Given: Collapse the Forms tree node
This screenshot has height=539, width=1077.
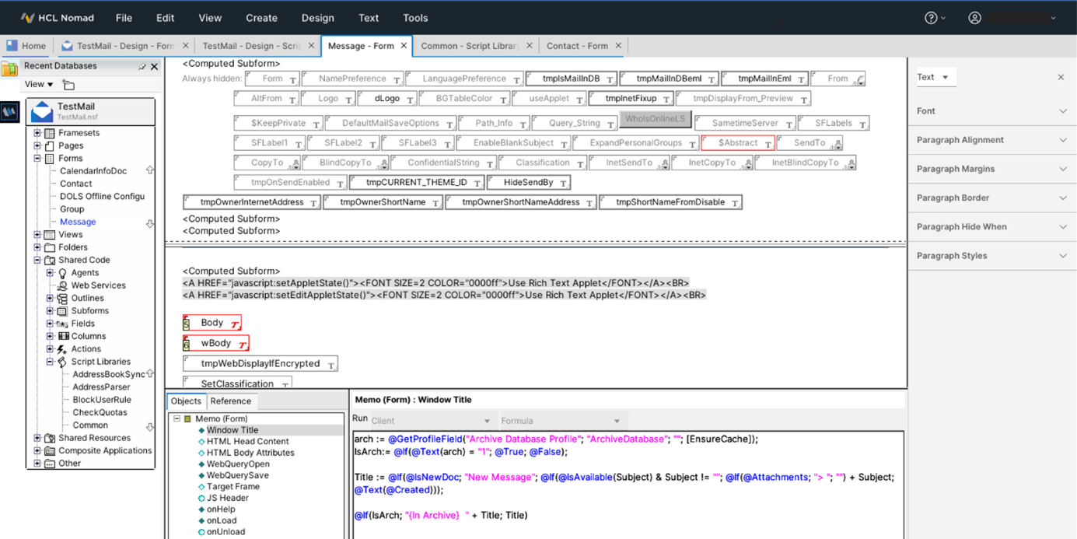Looking at the screenshot, I should click(37, 159).
